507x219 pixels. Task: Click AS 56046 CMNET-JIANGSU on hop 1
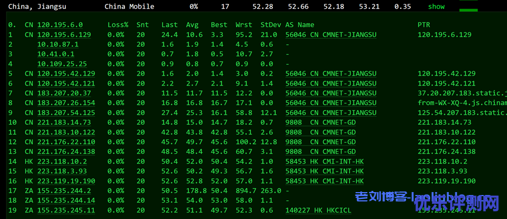tap(331, 35)
